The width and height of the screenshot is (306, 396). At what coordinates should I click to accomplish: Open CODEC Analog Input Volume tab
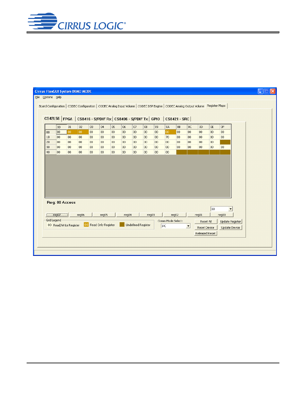coord(116,106)
